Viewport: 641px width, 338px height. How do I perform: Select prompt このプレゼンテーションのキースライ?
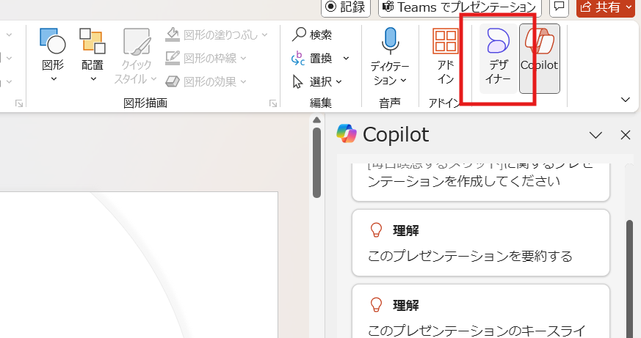(481, 312)
